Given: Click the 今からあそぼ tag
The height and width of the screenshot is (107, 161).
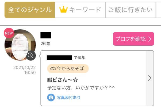Looking at the screenshot, I should click(x=68, y=69).
